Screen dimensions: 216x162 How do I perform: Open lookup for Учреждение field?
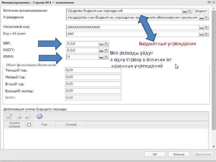point(201,18)
